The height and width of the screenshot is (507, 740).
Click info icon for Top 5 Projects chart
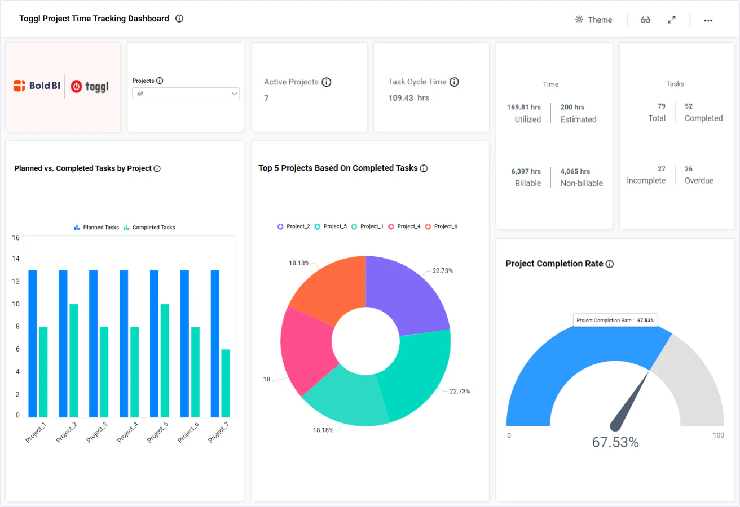(x=424, y=168)
